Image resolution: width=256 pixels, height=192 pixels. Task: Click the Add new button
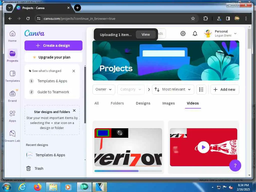225,89
